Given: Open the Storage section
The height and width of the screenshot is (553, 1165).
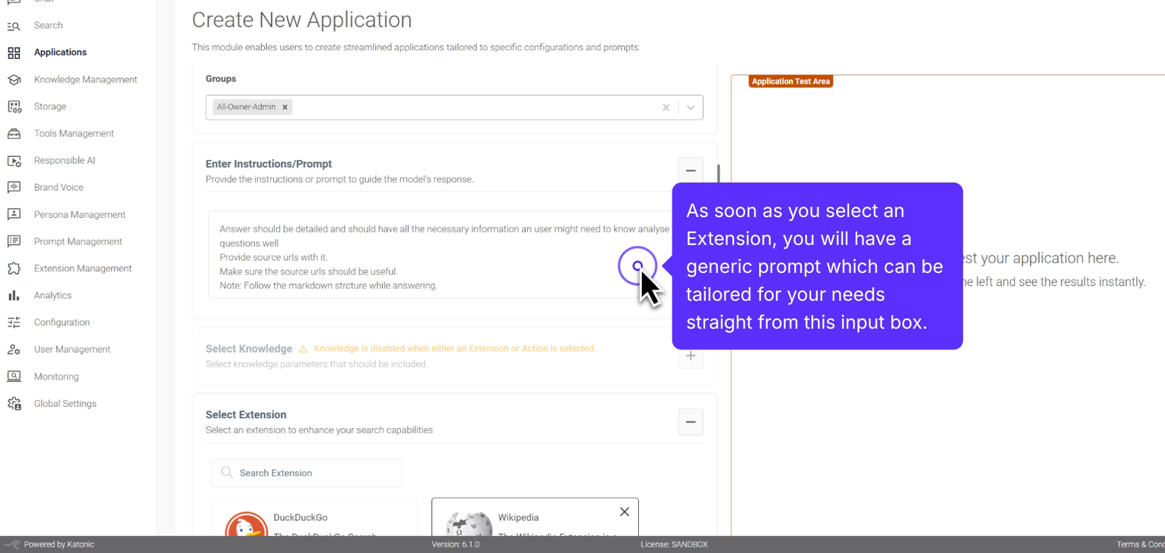Looking at the screenshot, I should [x=50, y=106].
